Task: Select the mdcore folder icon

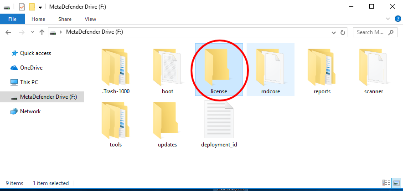Action: [x=270, y=67]
